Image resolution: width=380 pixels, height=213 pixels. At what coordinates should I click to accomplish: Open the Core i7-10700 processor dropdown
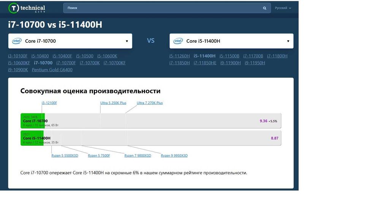tap(70, 41)
